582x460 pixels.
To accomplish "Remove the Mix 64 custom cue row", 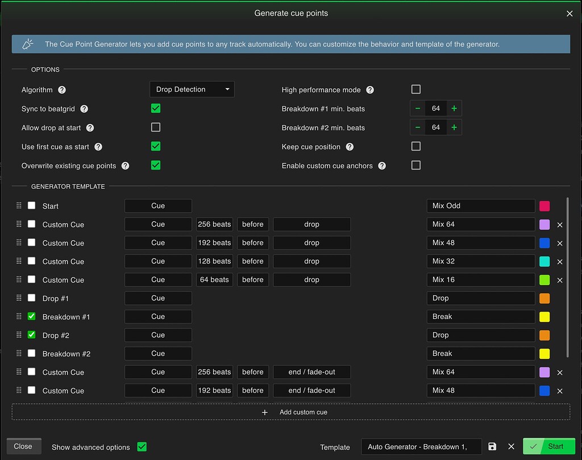I will (x=559, y=225).
